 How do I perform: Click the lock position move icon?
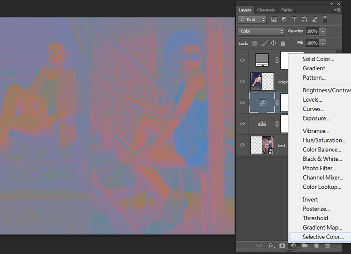(273, 43)
